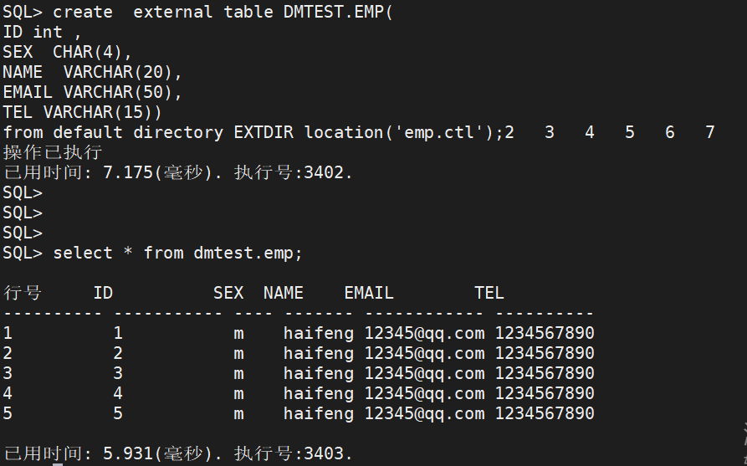Click the "TEL VARCHAR(15))" definition line
This screenshot has width=747, height=466.
point(82,112)
